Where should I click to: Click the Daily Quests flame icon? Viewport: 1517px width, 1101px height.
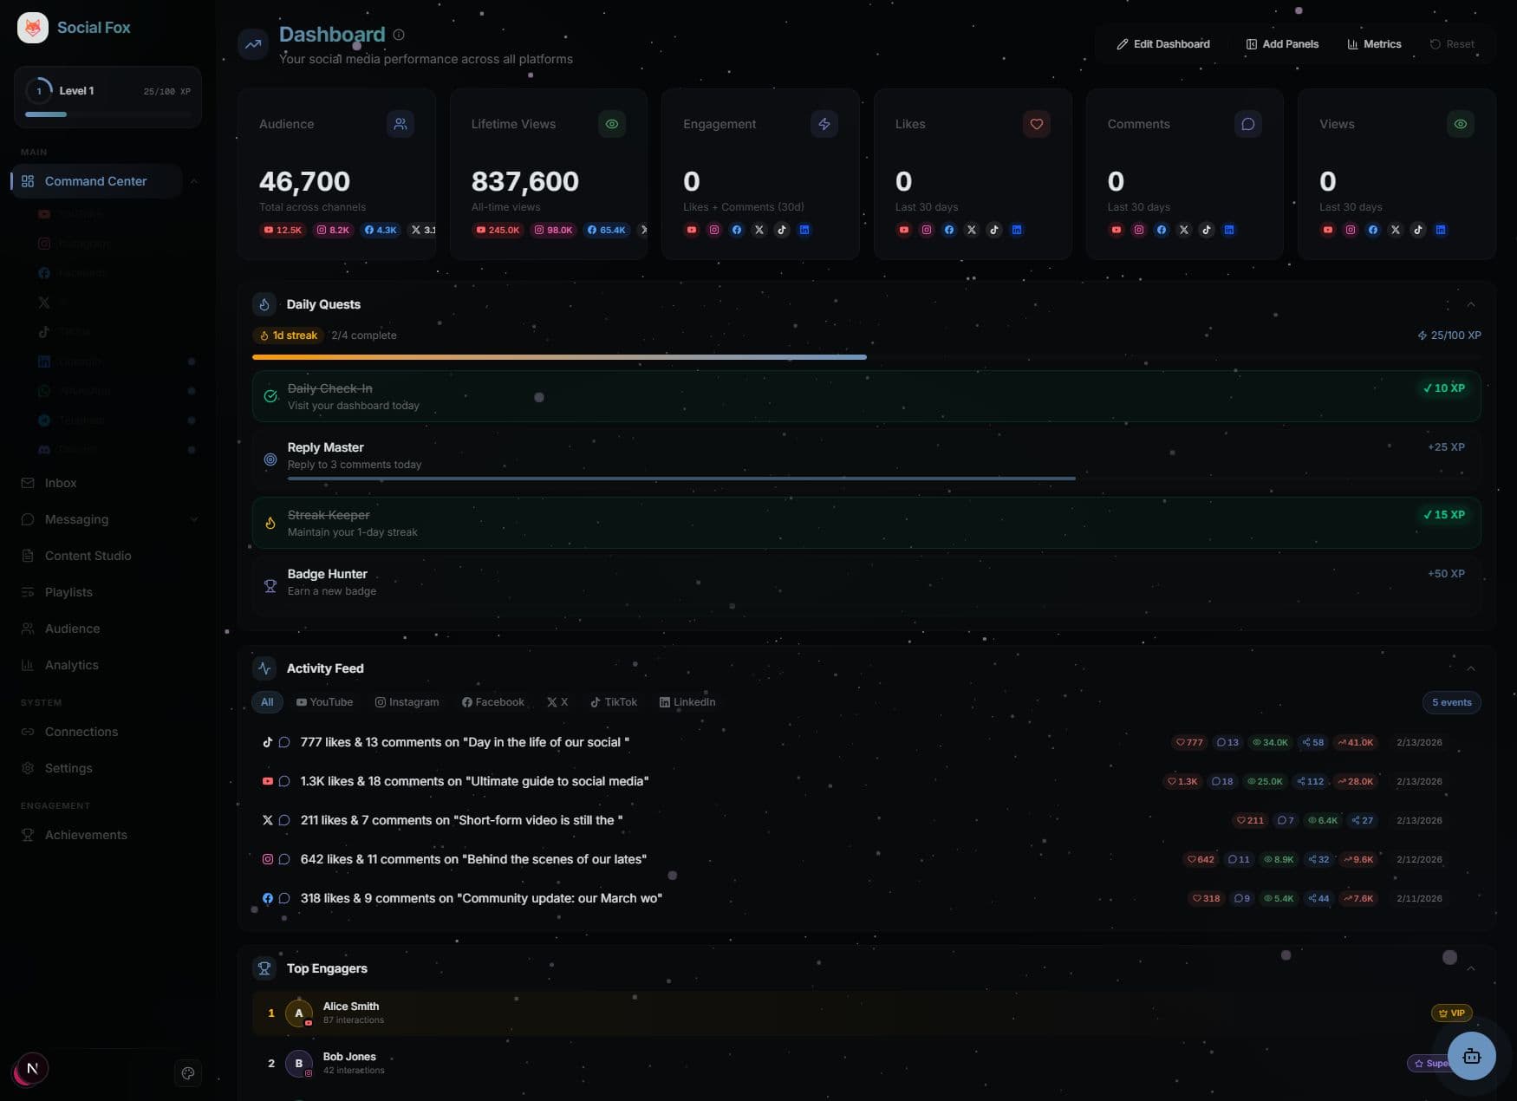click(264, 304)
